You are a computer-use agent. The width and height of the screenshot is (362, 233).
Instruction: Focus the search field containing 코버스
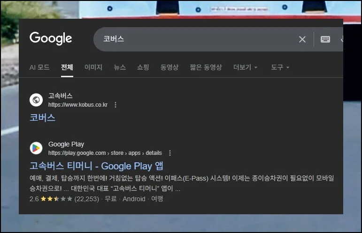(197, 39)
